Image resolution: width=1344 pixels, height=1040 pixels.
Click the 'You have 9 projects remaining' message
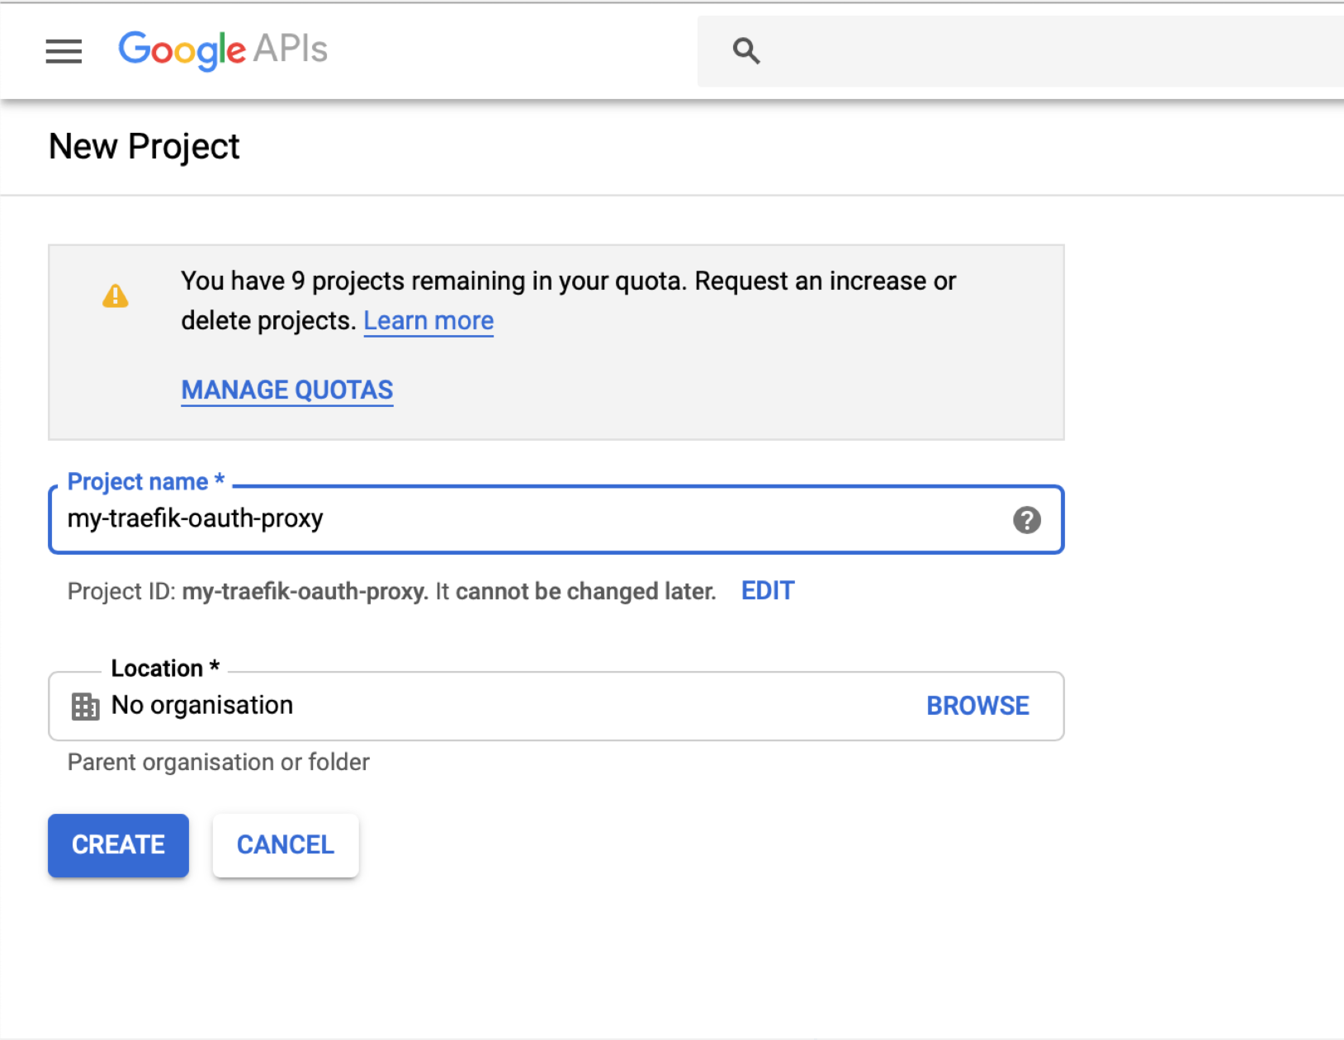click(568, 300)
